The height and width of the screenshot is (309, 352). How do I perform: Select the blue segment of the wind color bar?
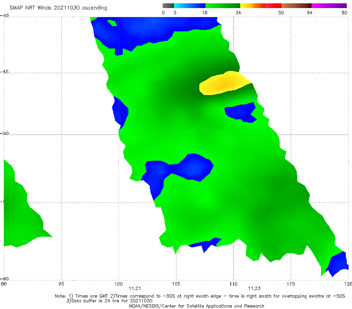pyautogui.click(x=190, y=6)
